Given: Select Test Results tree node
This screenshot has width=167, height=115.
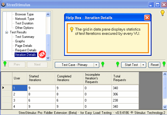Looking at the screenshot, I should click(x=18, y=32).
